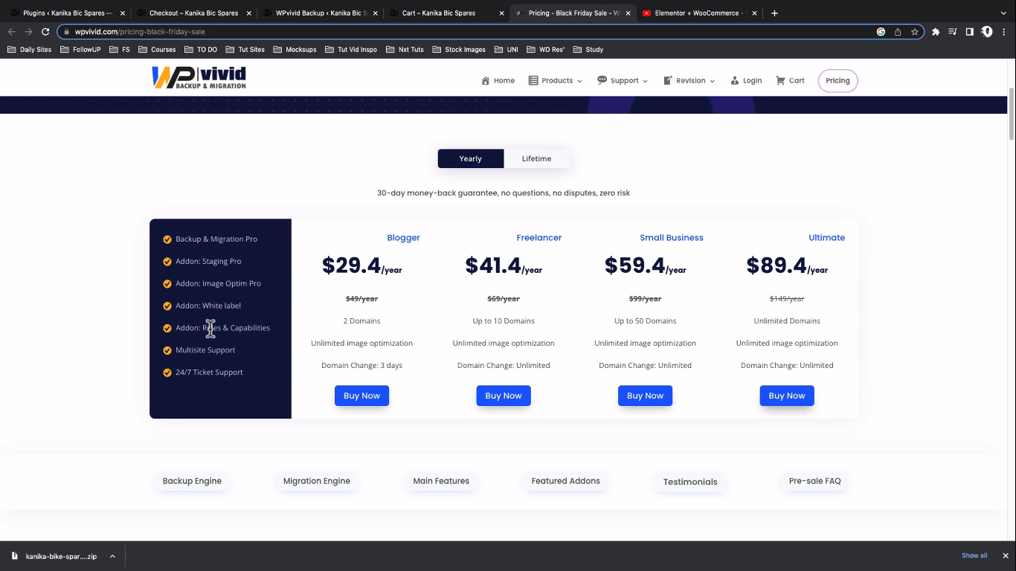The height and width of the screenshot is (571, 1016).
Task: Open the Study bookmarks folder
Action: point(587,50)
